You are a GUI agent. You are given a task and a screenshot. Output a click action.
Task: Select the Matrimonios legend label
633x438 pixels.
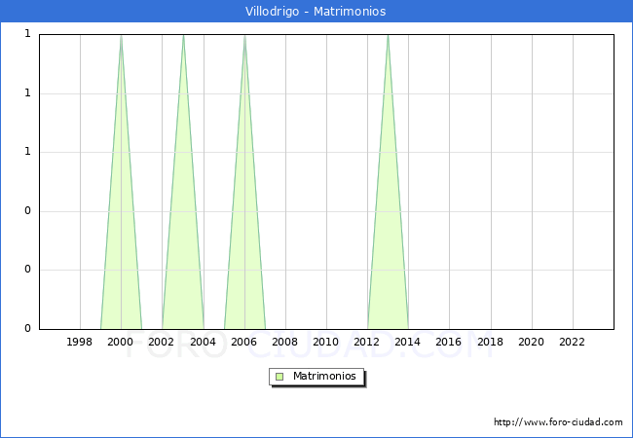pyautogui.click(x=325, y=377)
